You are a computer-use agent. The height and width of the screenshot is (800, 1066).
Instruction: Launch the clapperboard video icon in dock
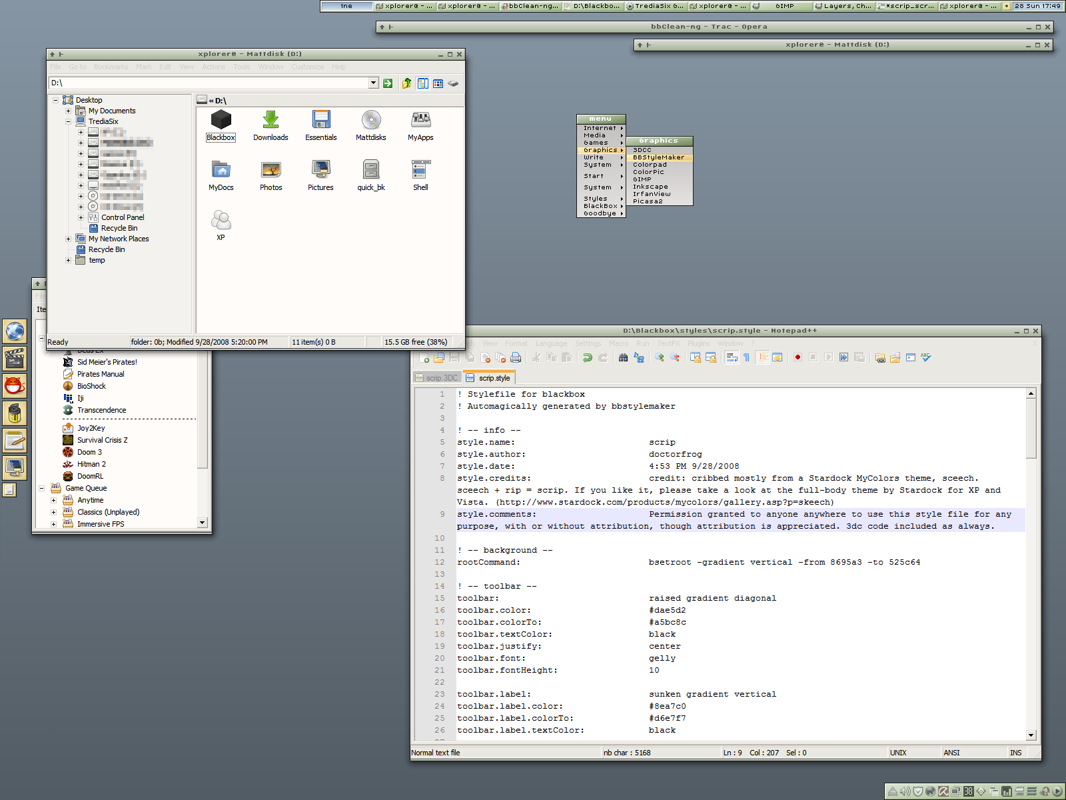(x=15, y=359)
